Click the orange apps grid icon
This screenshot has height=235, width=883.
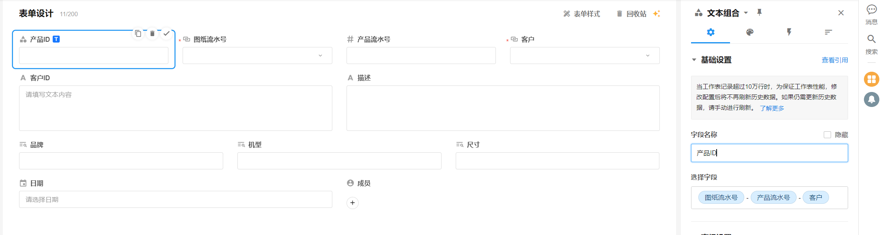871,79
